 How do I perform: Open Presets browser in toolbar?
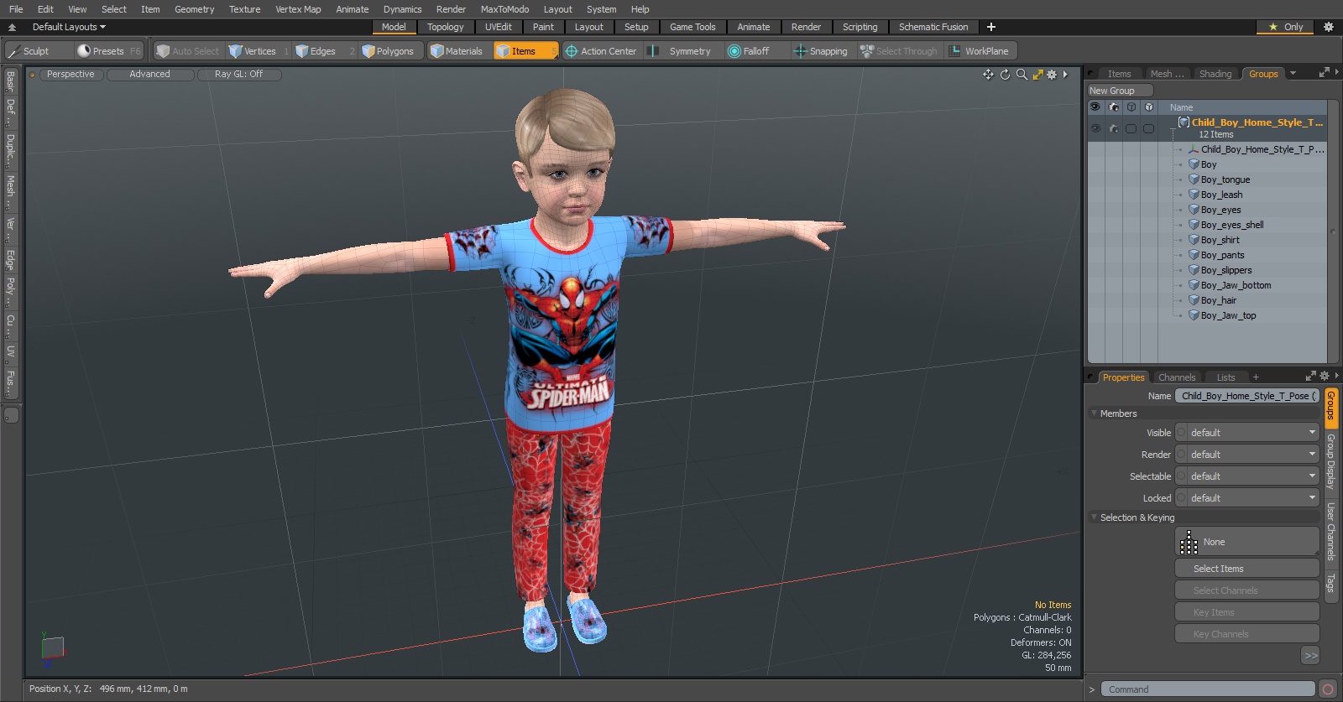(108, 51)
